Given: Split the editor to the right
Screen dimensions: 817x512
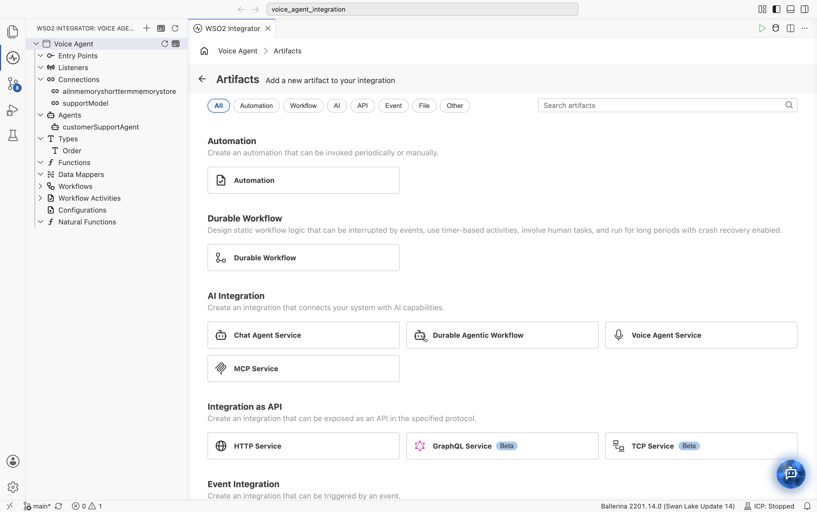Looking at the screenshot, I should (x=791, y=28).
